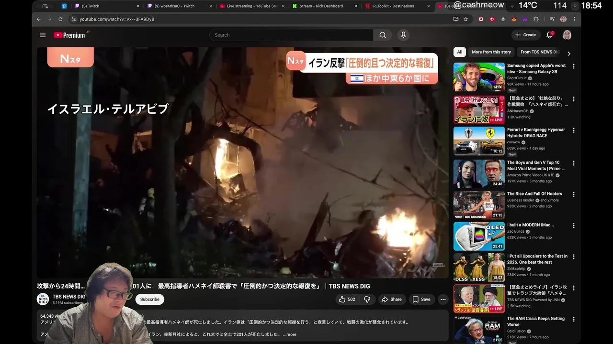The image size is (613, 344).
Task: Open options for The Boys and Gen V video
Action: (x=573, y=163)
